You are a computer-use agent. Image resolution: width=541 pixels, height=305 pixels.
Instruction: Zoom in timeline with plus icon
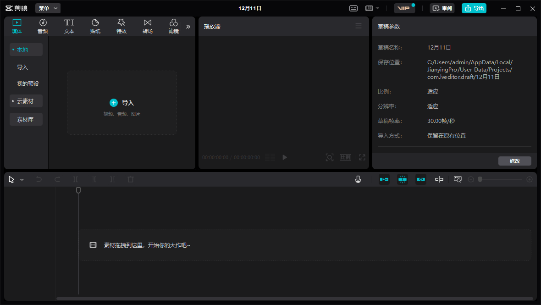pos(530,179)
